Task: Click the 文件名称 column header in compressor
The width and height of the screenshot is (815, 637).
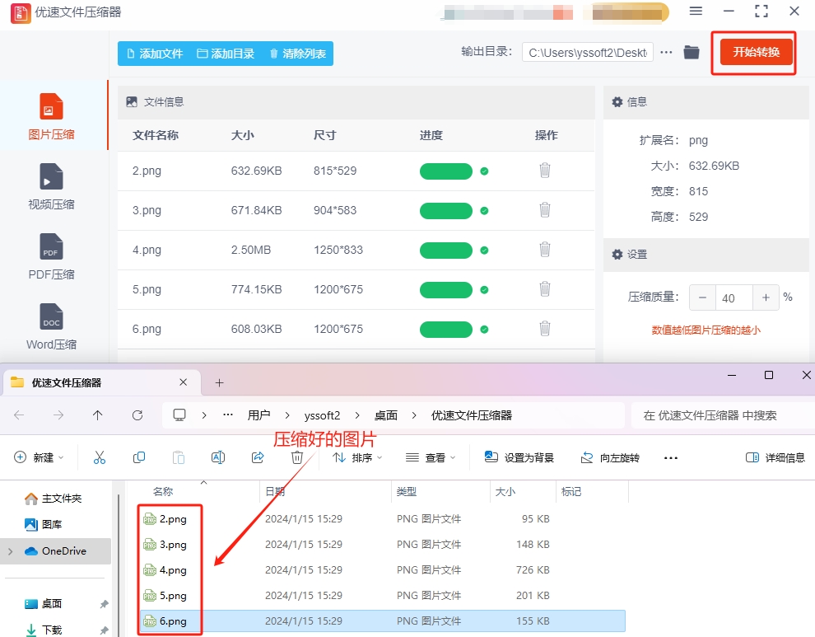Action: (x=156, y=135)
